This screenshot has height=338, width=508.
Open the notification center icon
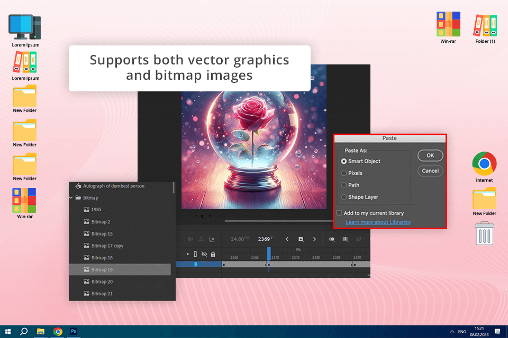497,332
